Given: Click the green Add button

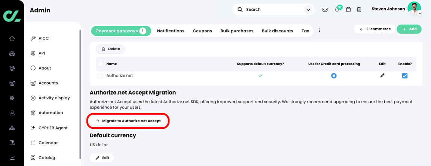Looking at the screenshot, I should tap(409, 29).
